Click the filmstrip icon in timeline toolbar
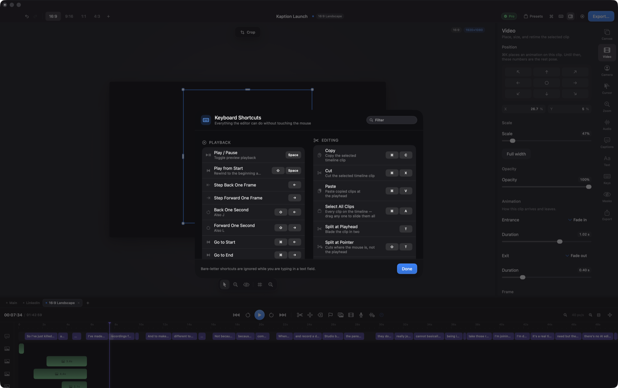The image size is (618, 388). click(x=351, y=315)
